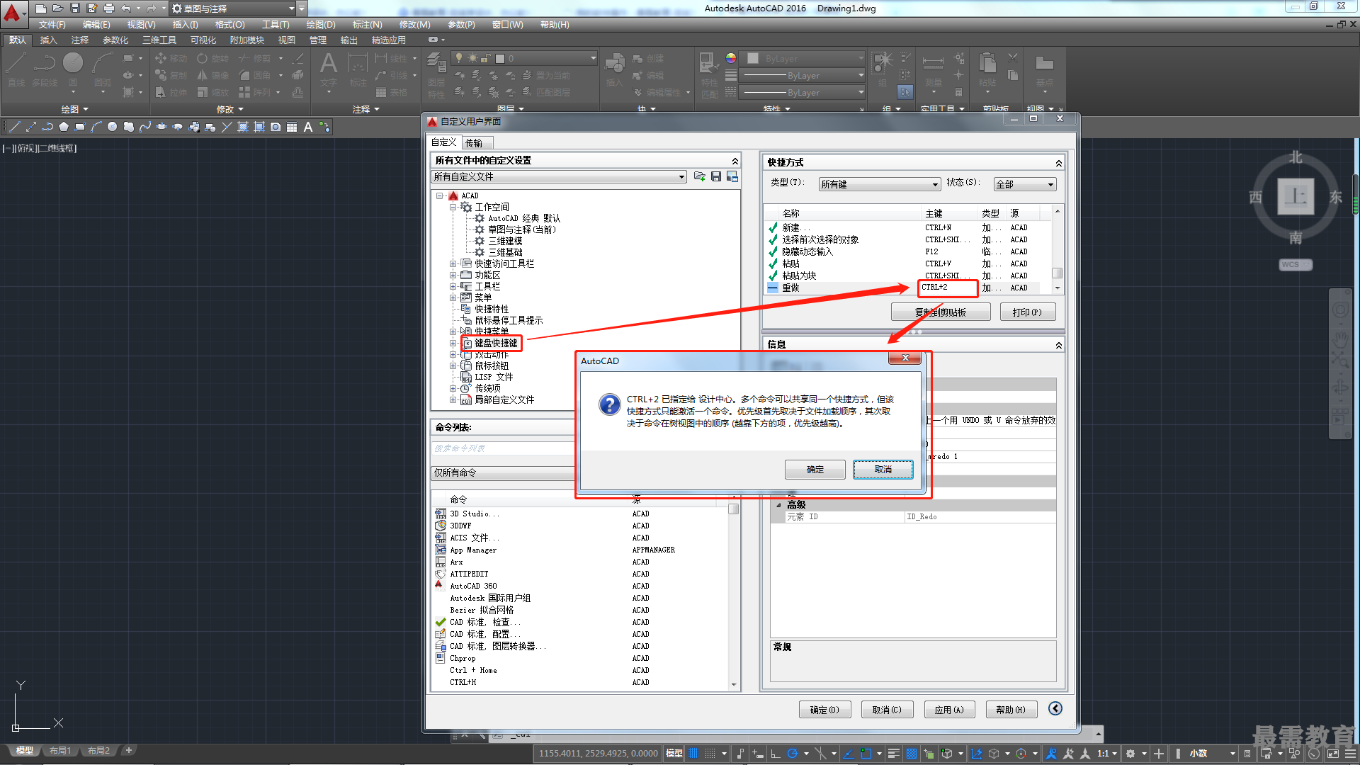
Task: Click the question mark icon in AutoCAD message
Action: [x=609, y=404]
